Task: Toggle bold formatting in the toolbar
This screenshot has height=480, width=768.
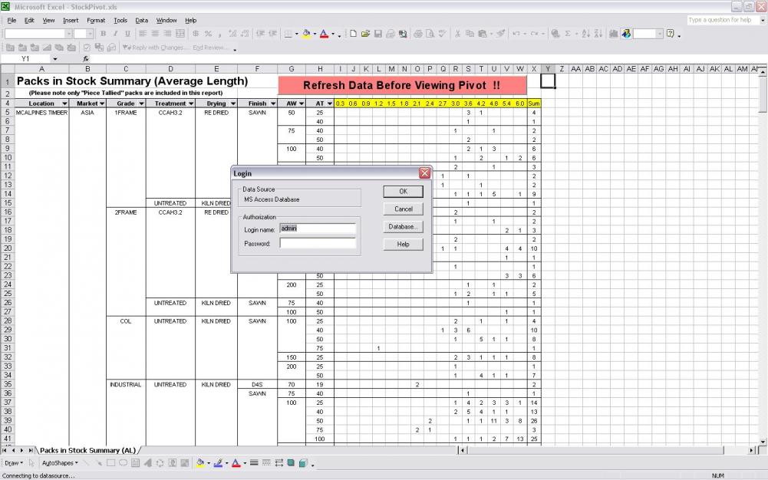Action: pos(103,33)
